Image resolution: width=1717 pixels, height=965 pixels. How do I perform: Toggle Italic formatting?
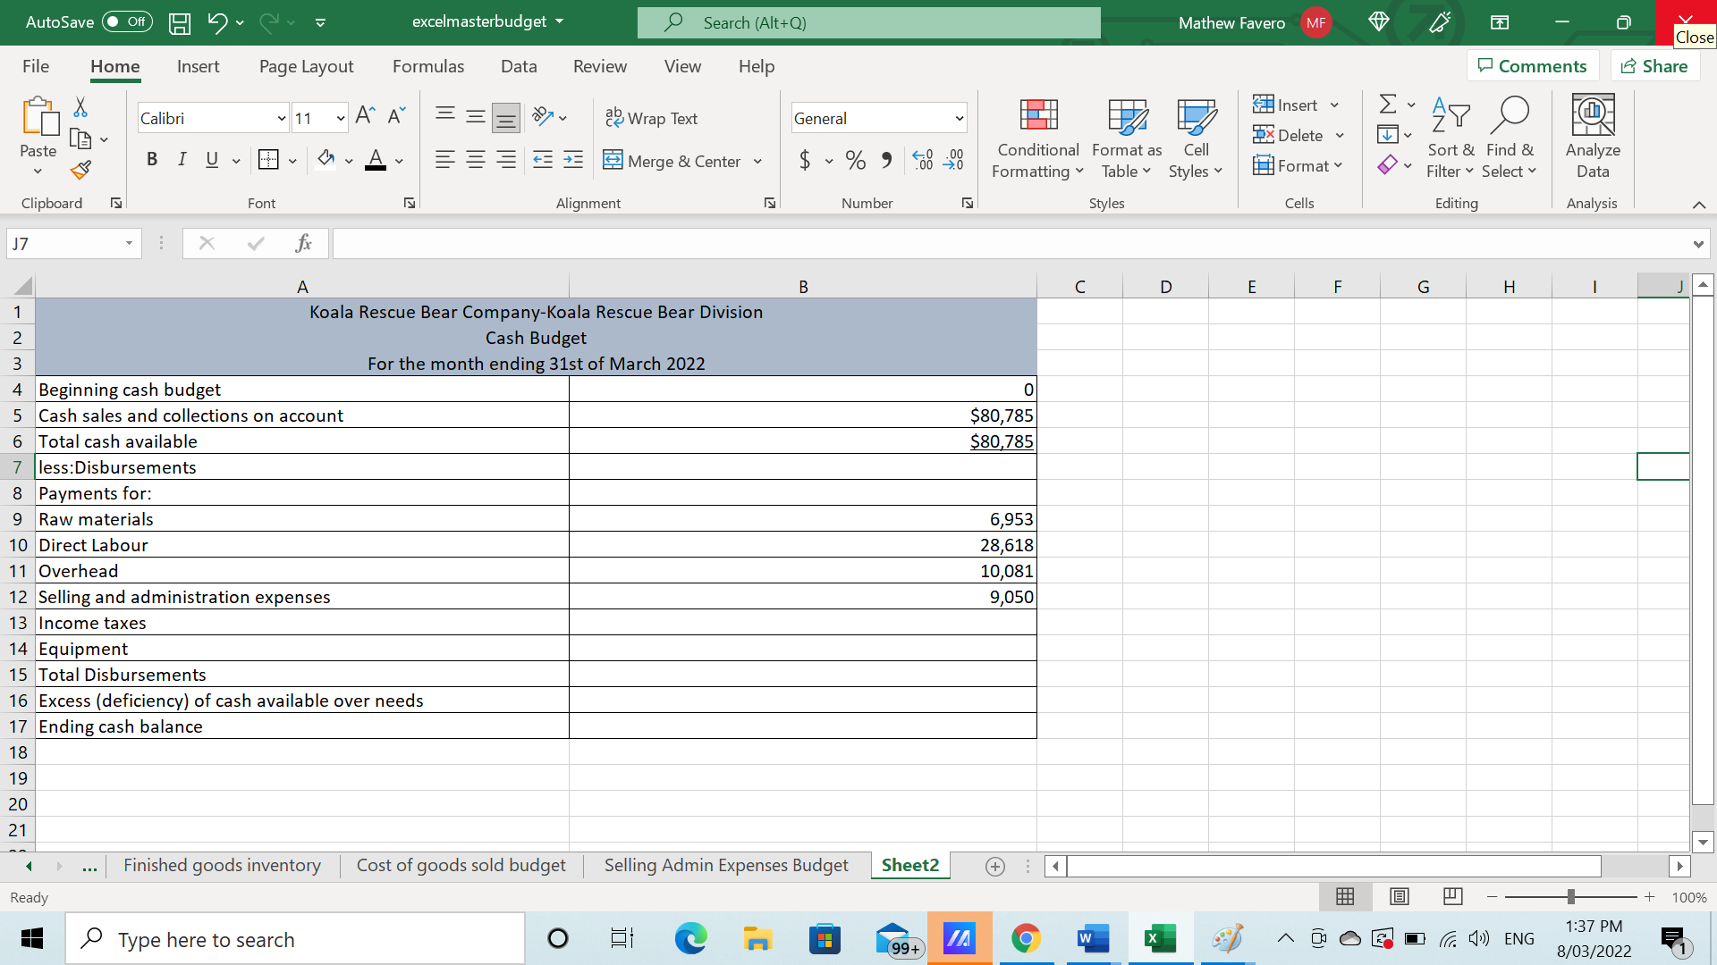182,160
